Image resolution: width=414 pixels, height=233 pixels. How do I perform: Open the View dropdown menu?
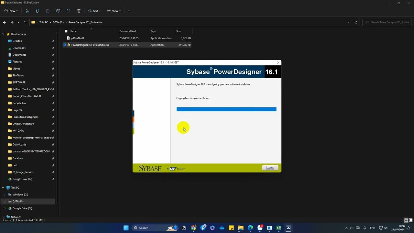click(114, 11)
